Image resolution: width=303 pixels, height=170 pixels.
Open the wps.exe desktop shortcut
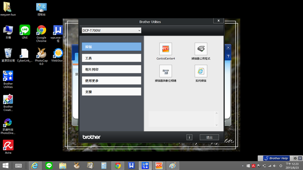pyautogui.click(x=57, y=34)
